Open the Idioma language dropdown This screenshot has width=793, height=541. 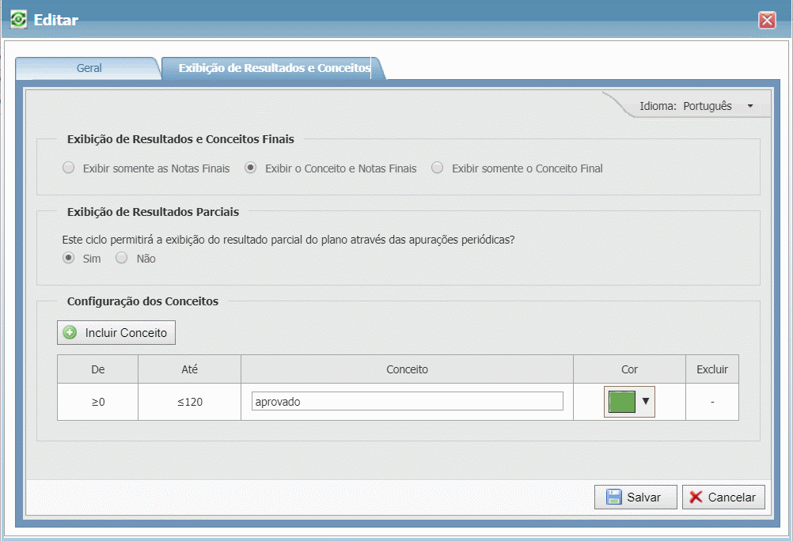tap(749, 106)
